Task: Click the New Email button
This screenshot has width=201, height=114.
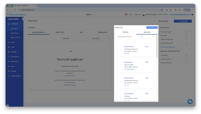Action: [163, 21]
